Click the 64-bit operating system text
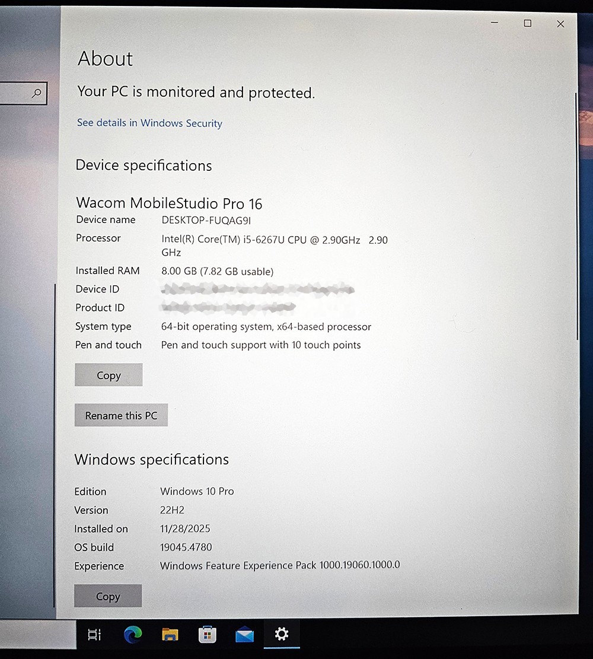Image resolution: width=593 pixels, height=659 pixels. point(266,327)
